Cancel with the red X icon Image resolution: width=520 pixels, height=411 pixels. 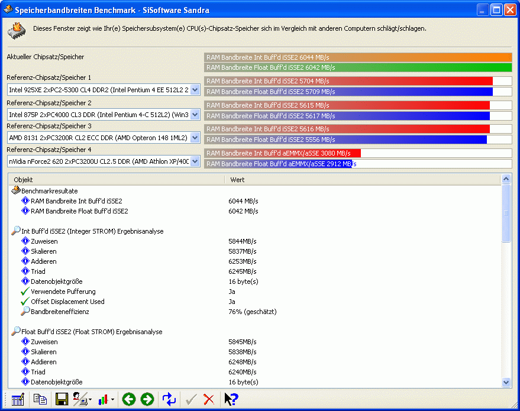209,399
